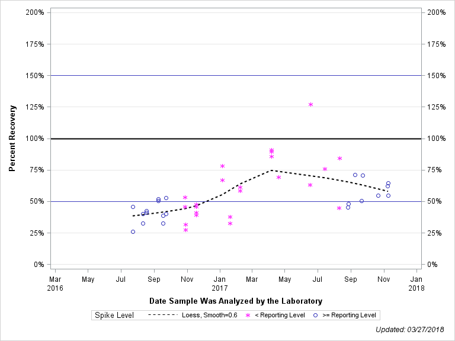
Task: Click the '>= Reporting Level' legend label
Action: pyautogui.click(x=349, y=316)
